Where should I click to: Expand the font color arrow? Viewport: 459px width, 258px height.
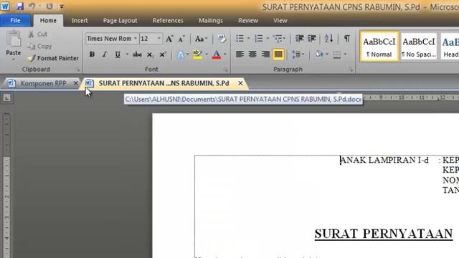pos(224,54)
